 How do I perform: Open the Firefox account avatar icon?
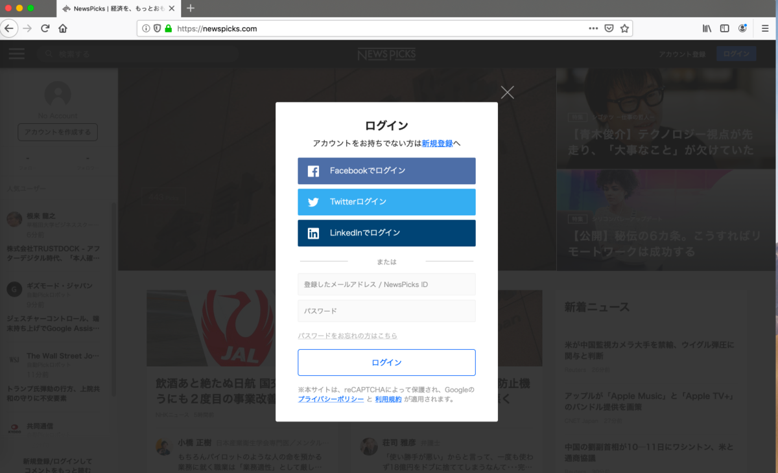(x=742, y=29)
